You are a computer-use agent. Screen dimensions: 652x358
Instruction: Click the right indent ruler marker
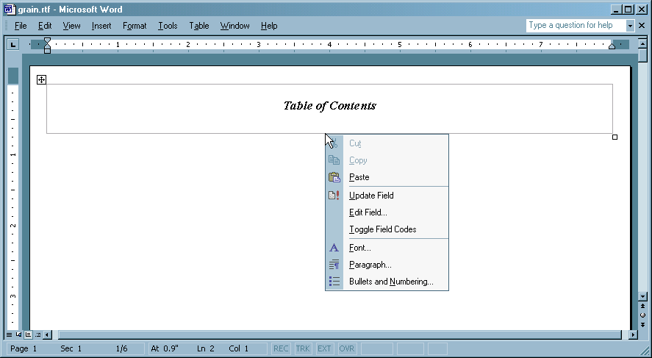(x=612, y=46)
